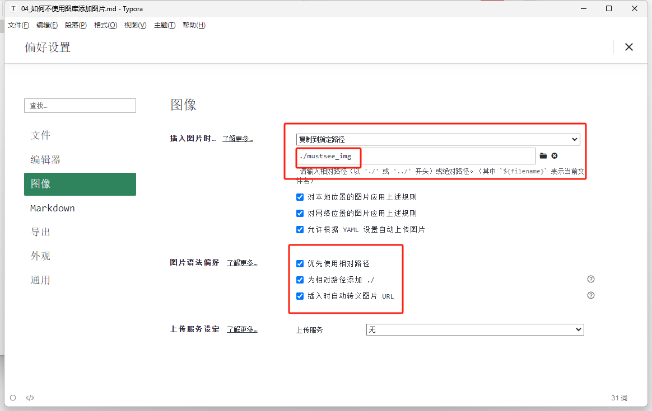Minimize the Typora window
This screenshot has height=411, width=652.
[x=584, y=8]
